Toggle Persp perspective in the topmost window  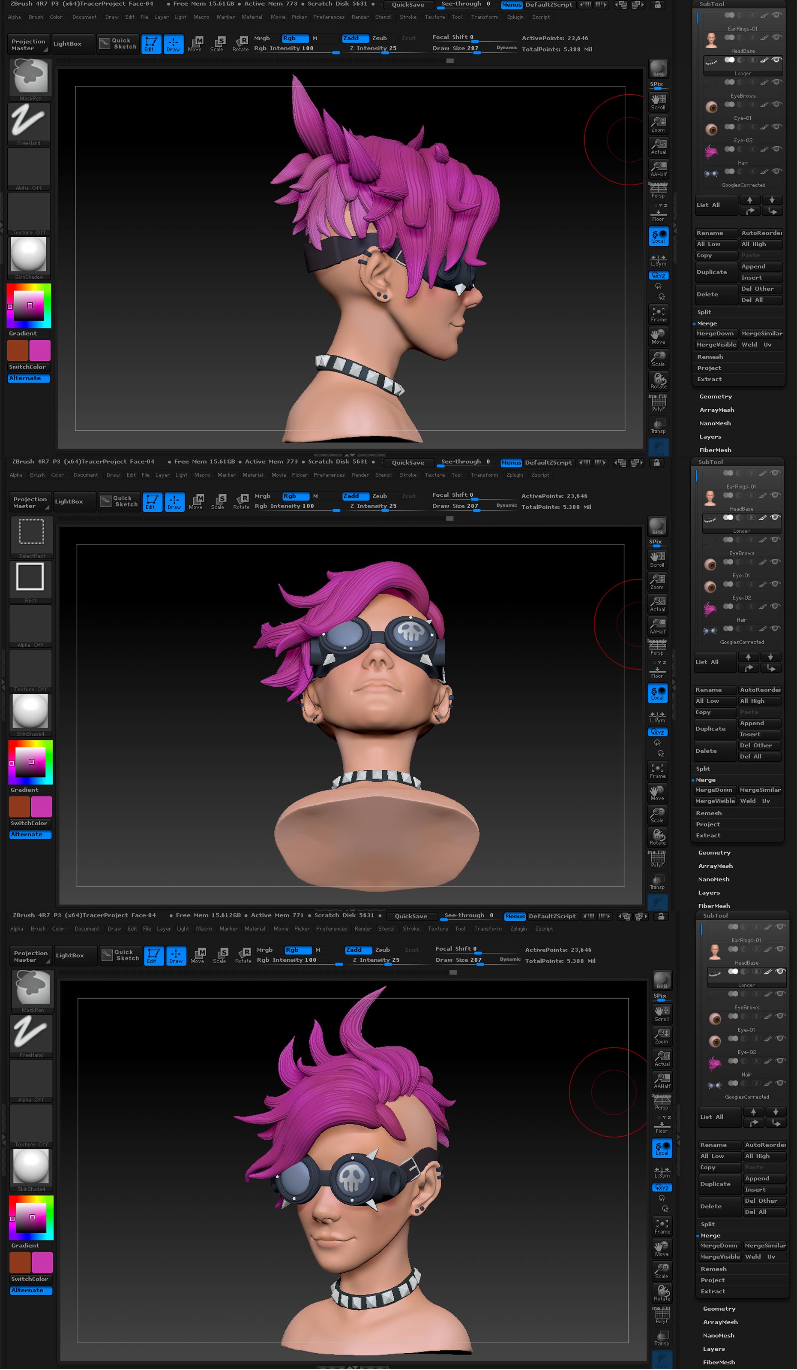(x=659, y=190)
